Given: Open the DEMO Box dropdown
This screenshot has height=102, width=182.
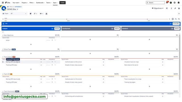Looking at the screenshot, I should [x=13, y=9].
